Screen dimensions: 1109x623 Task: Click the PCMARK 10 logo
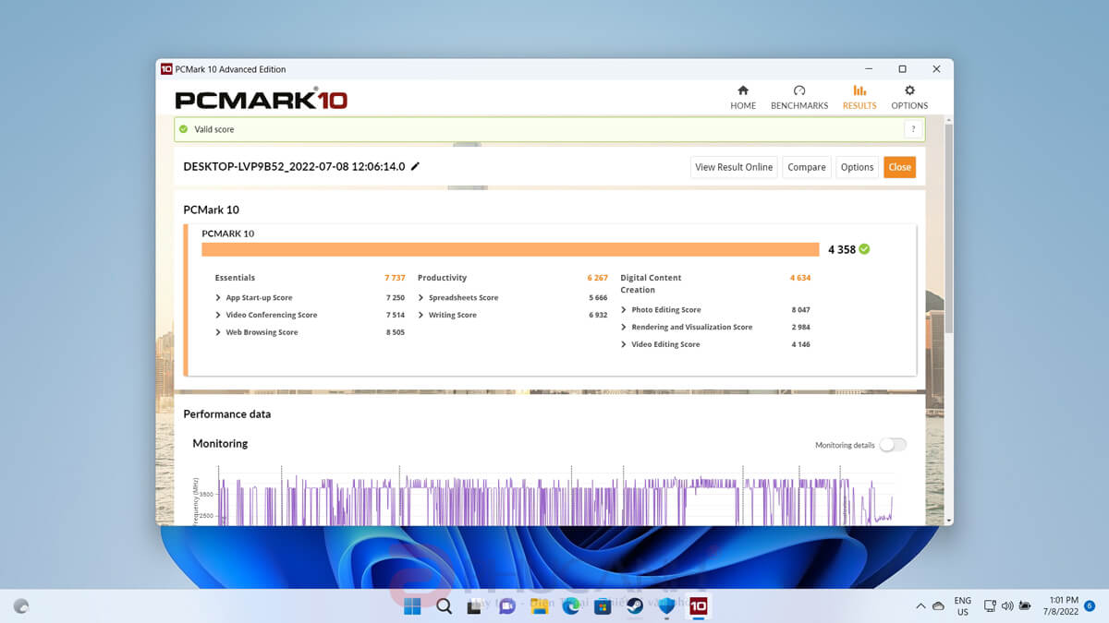261,99
